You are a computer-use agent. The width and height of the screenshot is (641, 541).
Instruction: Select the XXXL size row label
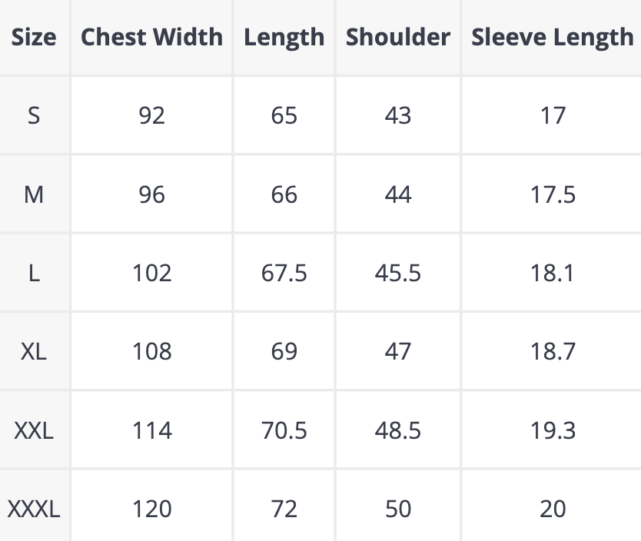tap(34, 509)
